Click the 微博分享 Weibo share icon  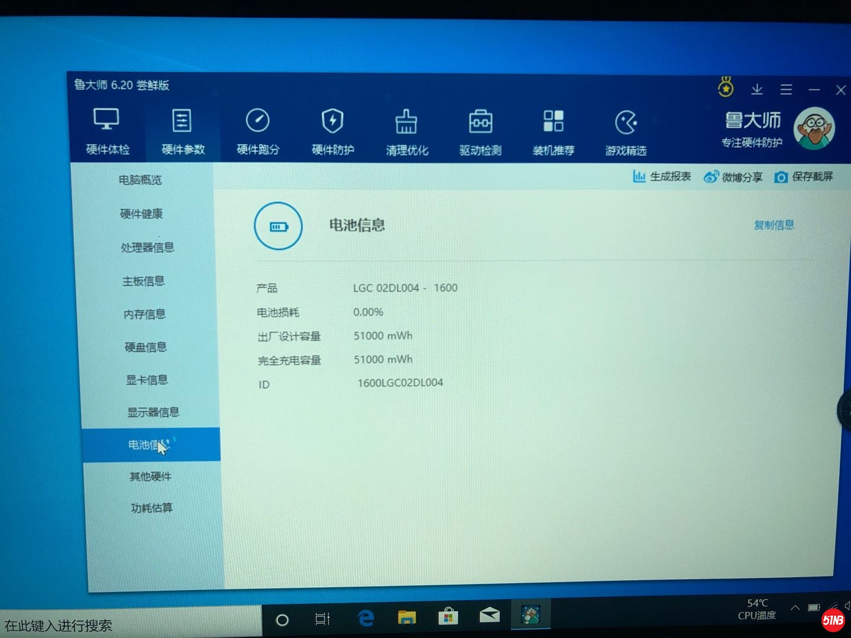pyautogui.click(x=711, y=176)
